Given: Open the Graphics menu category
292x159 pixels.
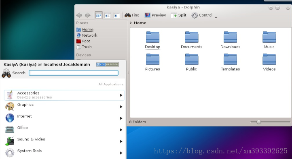Looking at the screenshot, I should [x=64, y=107].
